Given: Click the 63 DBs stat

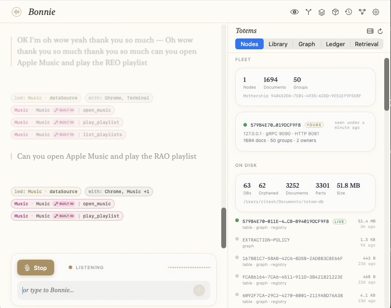Looking at the screenshot, I should click(x=247, y=189).
